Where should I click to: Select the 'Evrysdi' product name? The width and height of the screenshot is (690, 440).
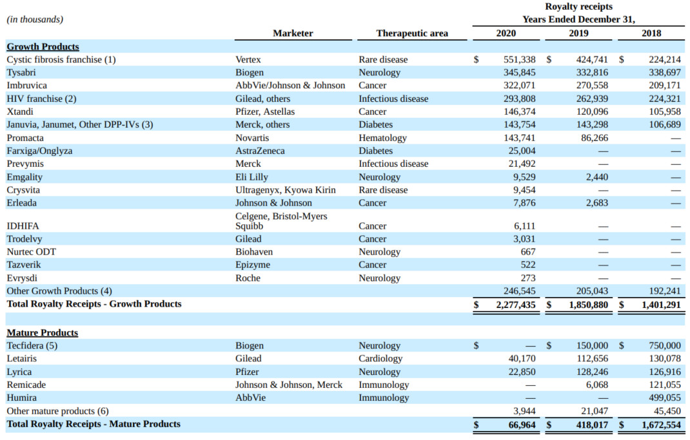22,278
